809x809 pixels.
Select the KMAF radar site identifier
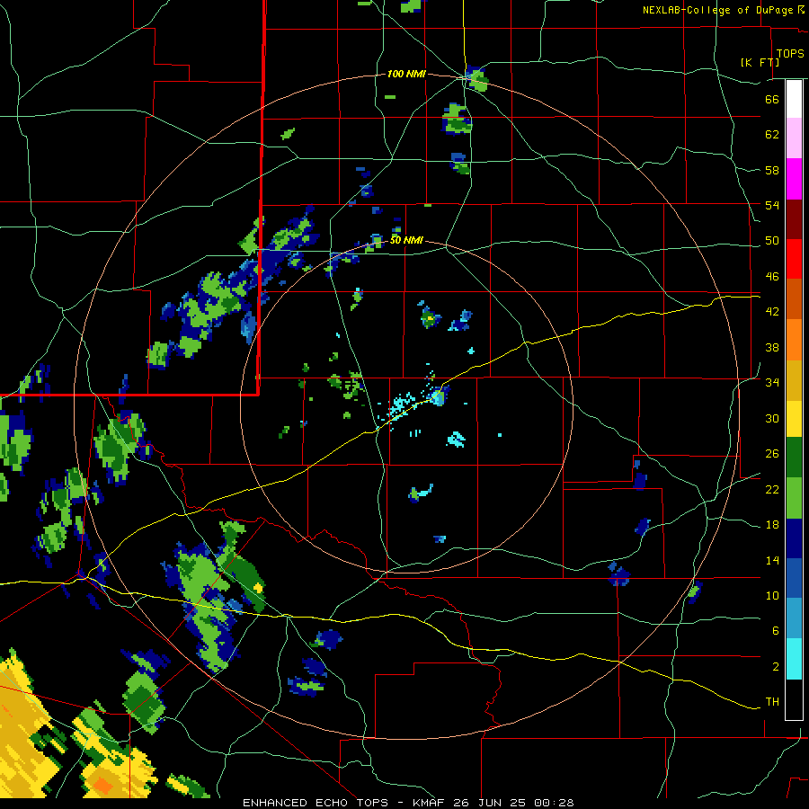click(x=431, y=803)
